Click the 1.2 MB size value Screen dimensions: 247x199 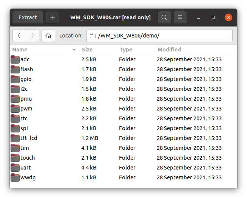click(x=90, y=138)
